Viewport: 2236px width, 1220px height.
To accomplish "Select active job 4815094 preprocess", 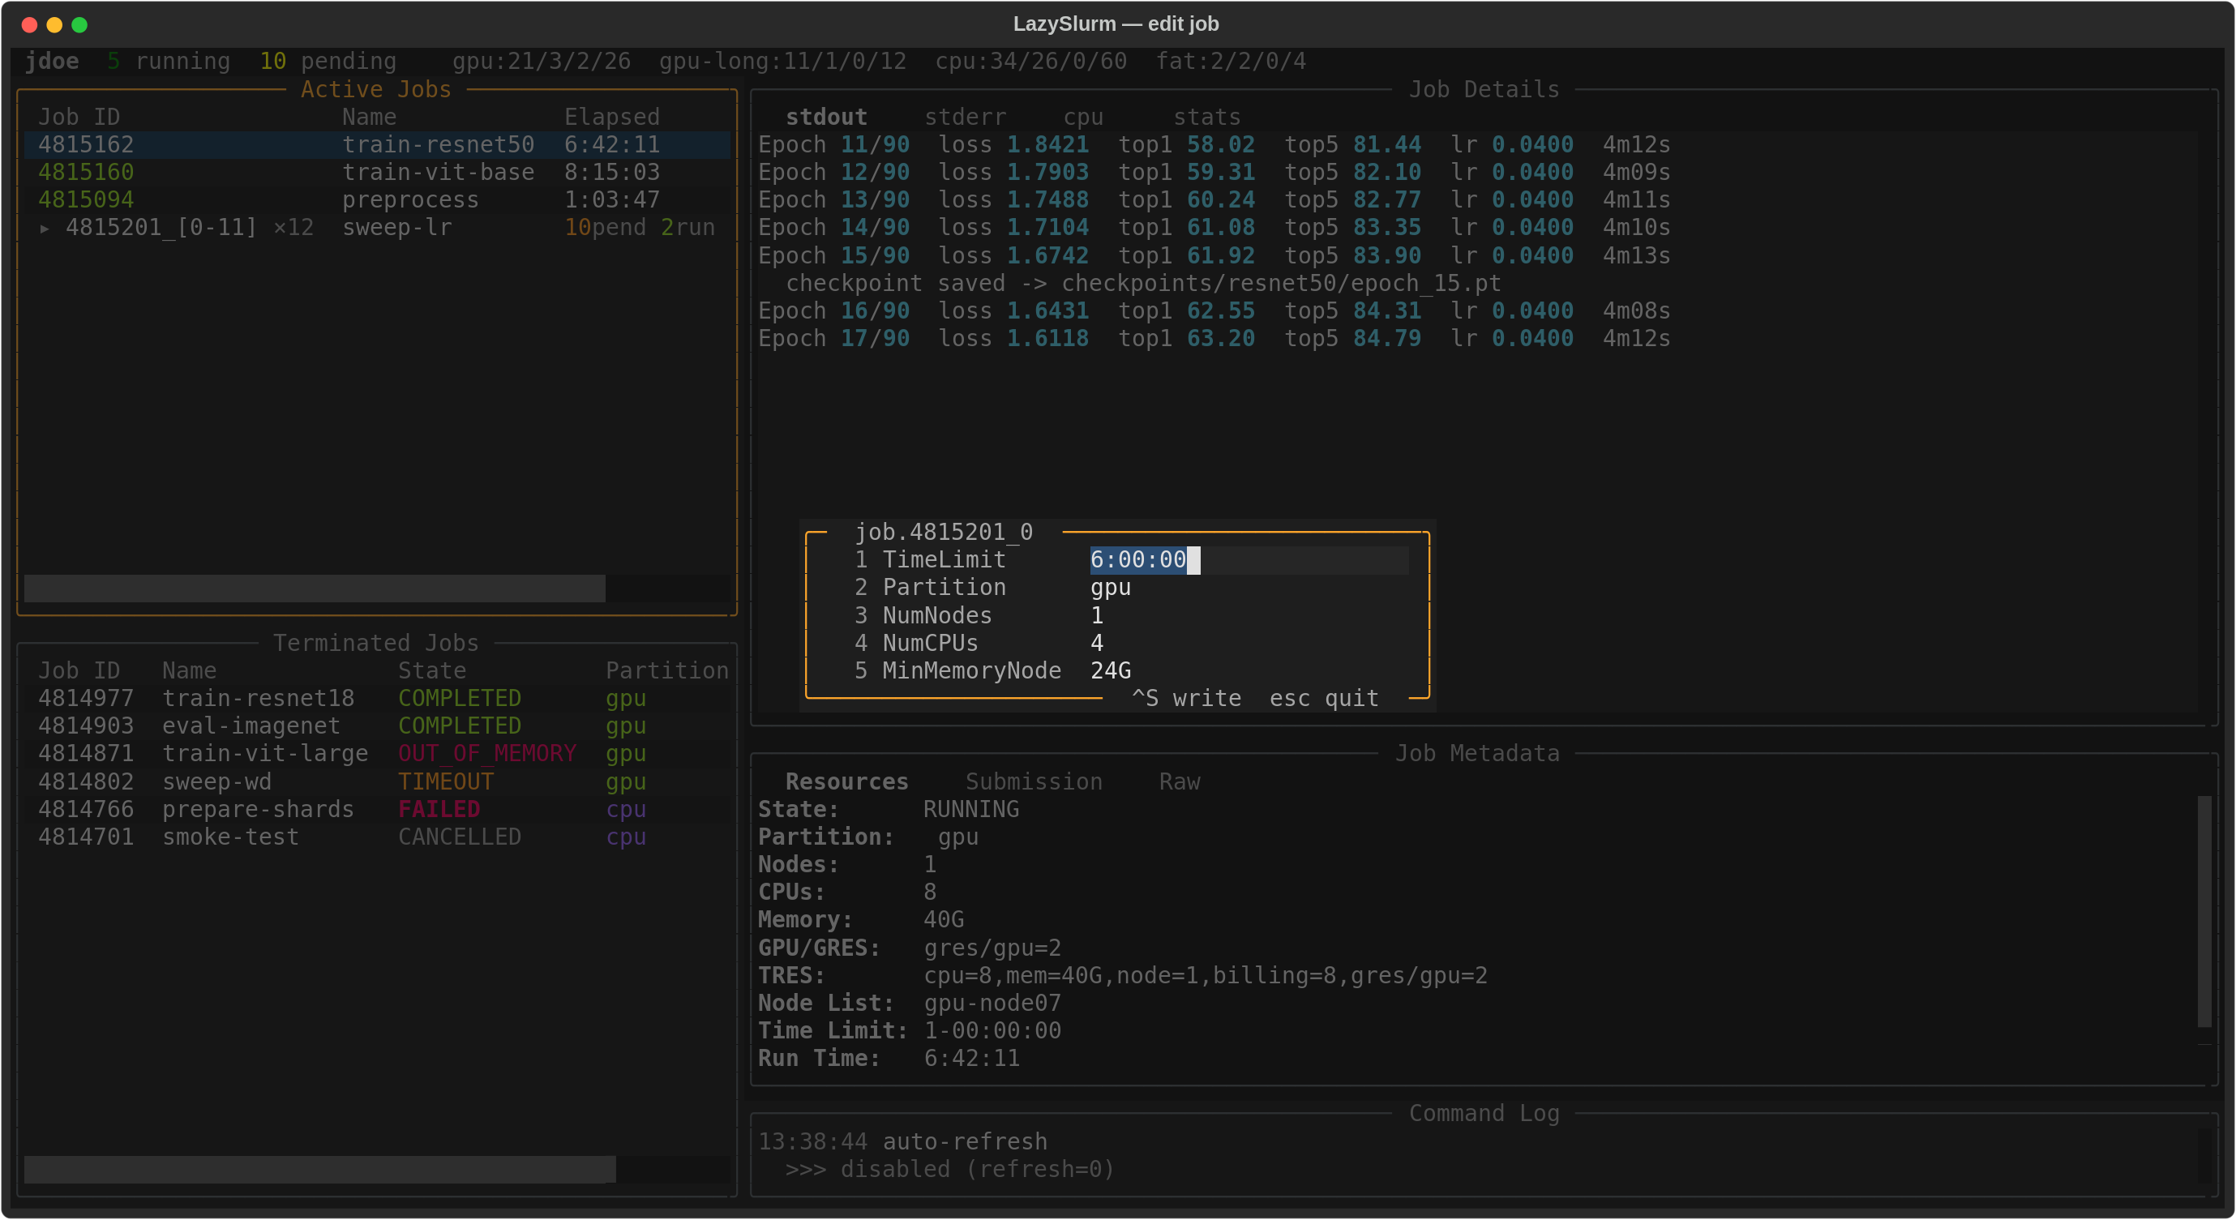I will pyautogui.click(x=377, y=200).
